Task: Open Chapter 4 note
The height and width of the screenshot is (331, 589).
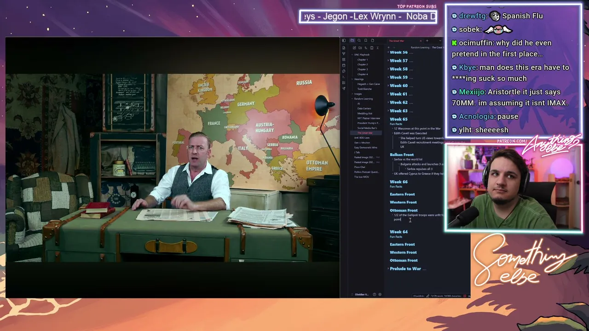Action: tap(363, 74)
